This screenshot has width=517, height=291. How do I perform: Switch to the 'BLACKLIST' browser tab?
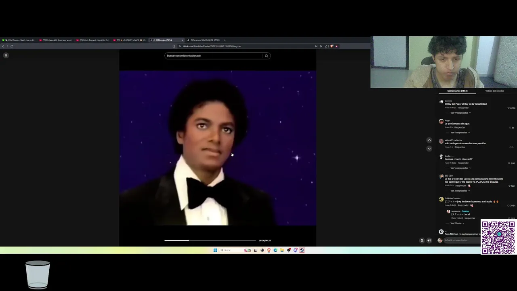click(130, 40)
